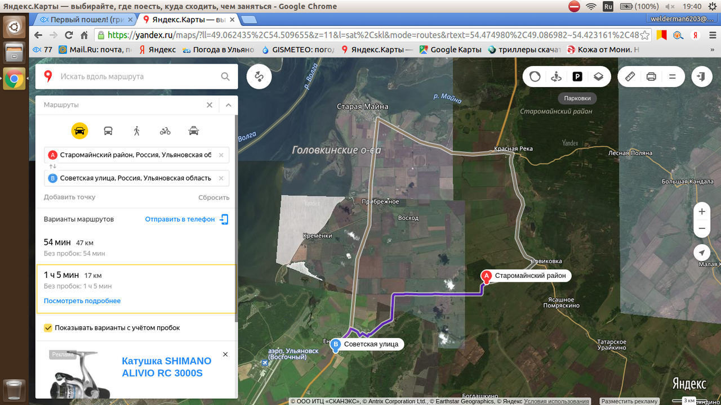Print the map via printer icon

(651, 76)
